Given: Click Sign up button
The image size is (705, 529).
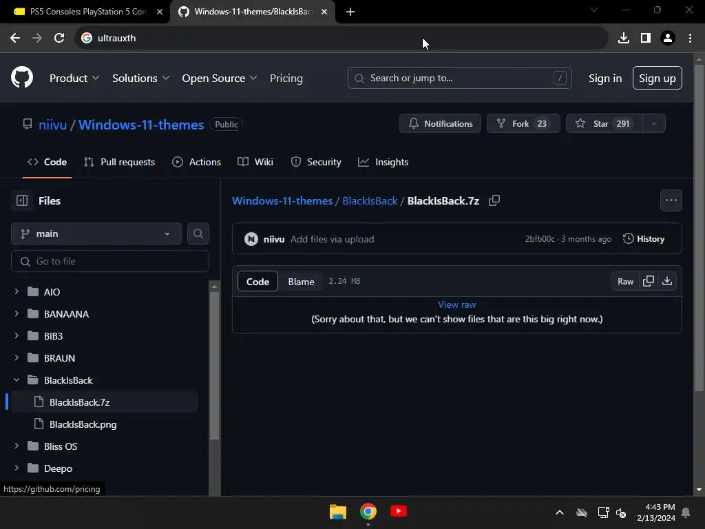Looking at the screenshot, I should click(x=657, y=79).
